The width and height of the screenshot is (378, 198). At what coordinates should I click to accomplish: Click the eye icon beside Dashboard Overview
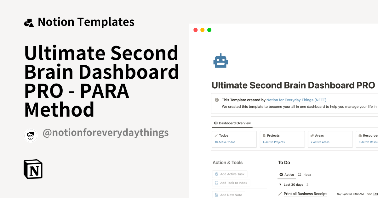pos(215,123)
